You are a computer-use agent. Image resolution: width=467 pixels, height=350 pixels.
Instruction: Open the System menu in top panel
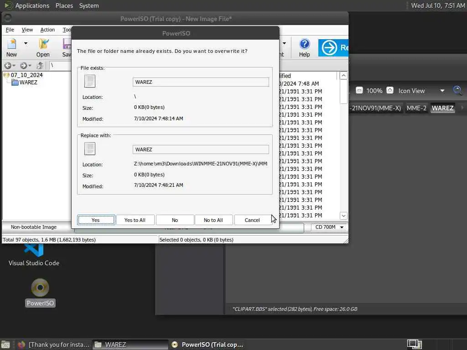pyautogui.click(x=89, y=5)
